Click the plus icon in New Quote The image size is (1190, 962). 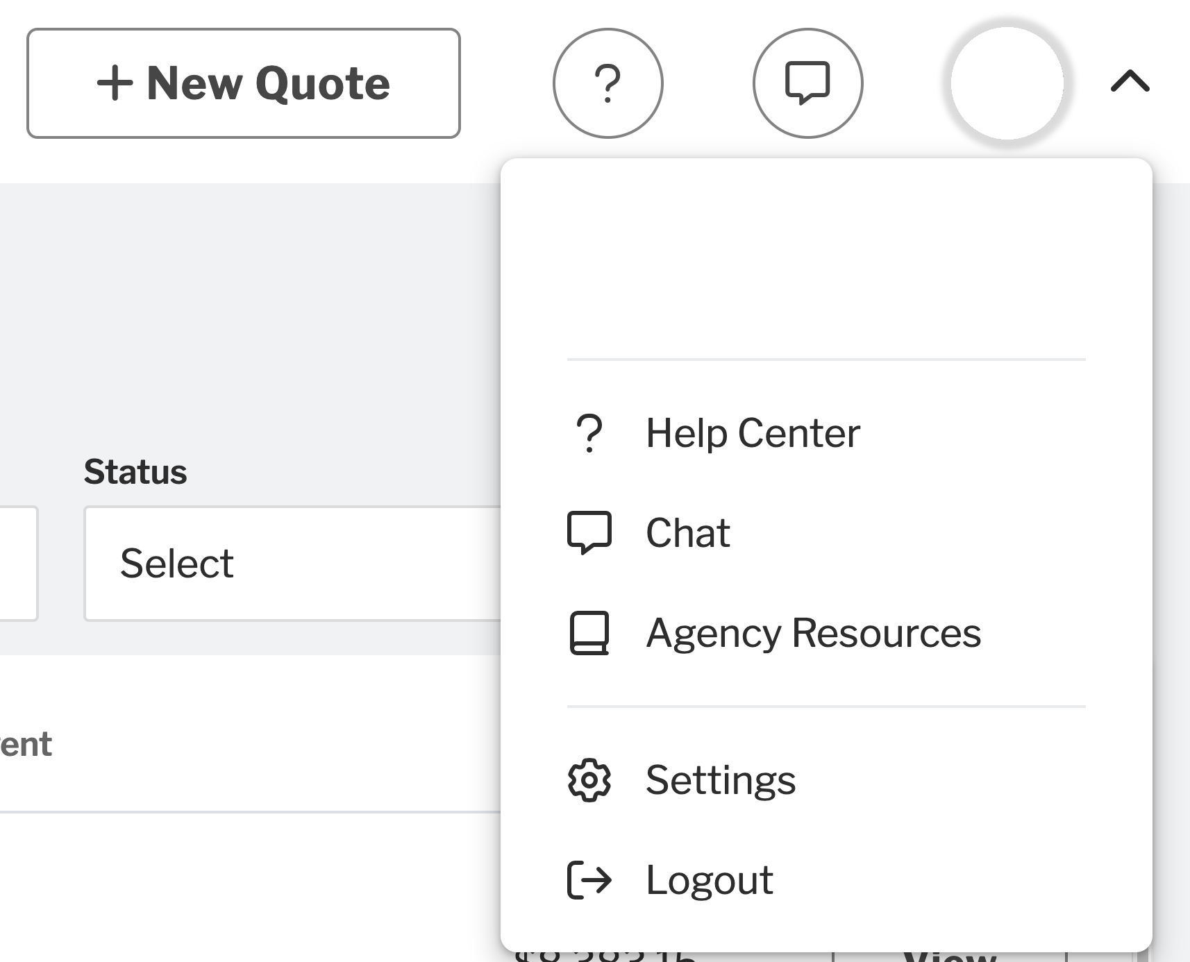point(115,83)
